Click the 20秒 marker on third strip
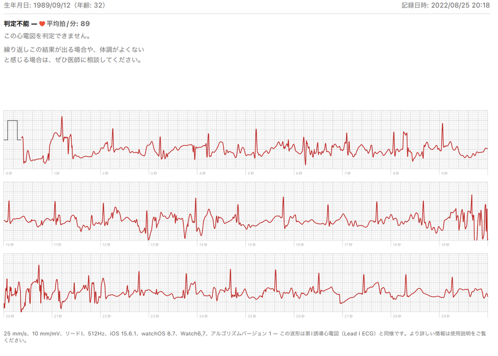Image resolution: width=498 pixels, height=356 pixels. pyautogui.click(x=10, y=316)
